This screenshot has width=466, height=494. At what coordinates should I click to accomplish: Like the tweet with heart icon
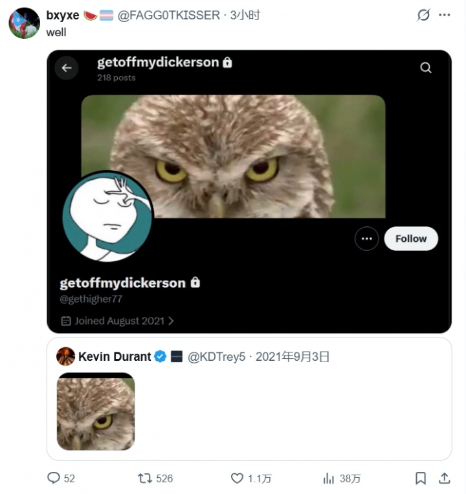[238, 478]
